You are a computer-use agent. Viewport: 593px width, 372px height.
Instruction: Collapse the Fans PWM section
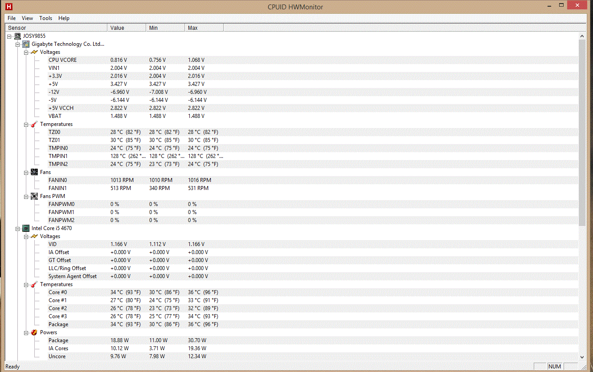[26, 197]
